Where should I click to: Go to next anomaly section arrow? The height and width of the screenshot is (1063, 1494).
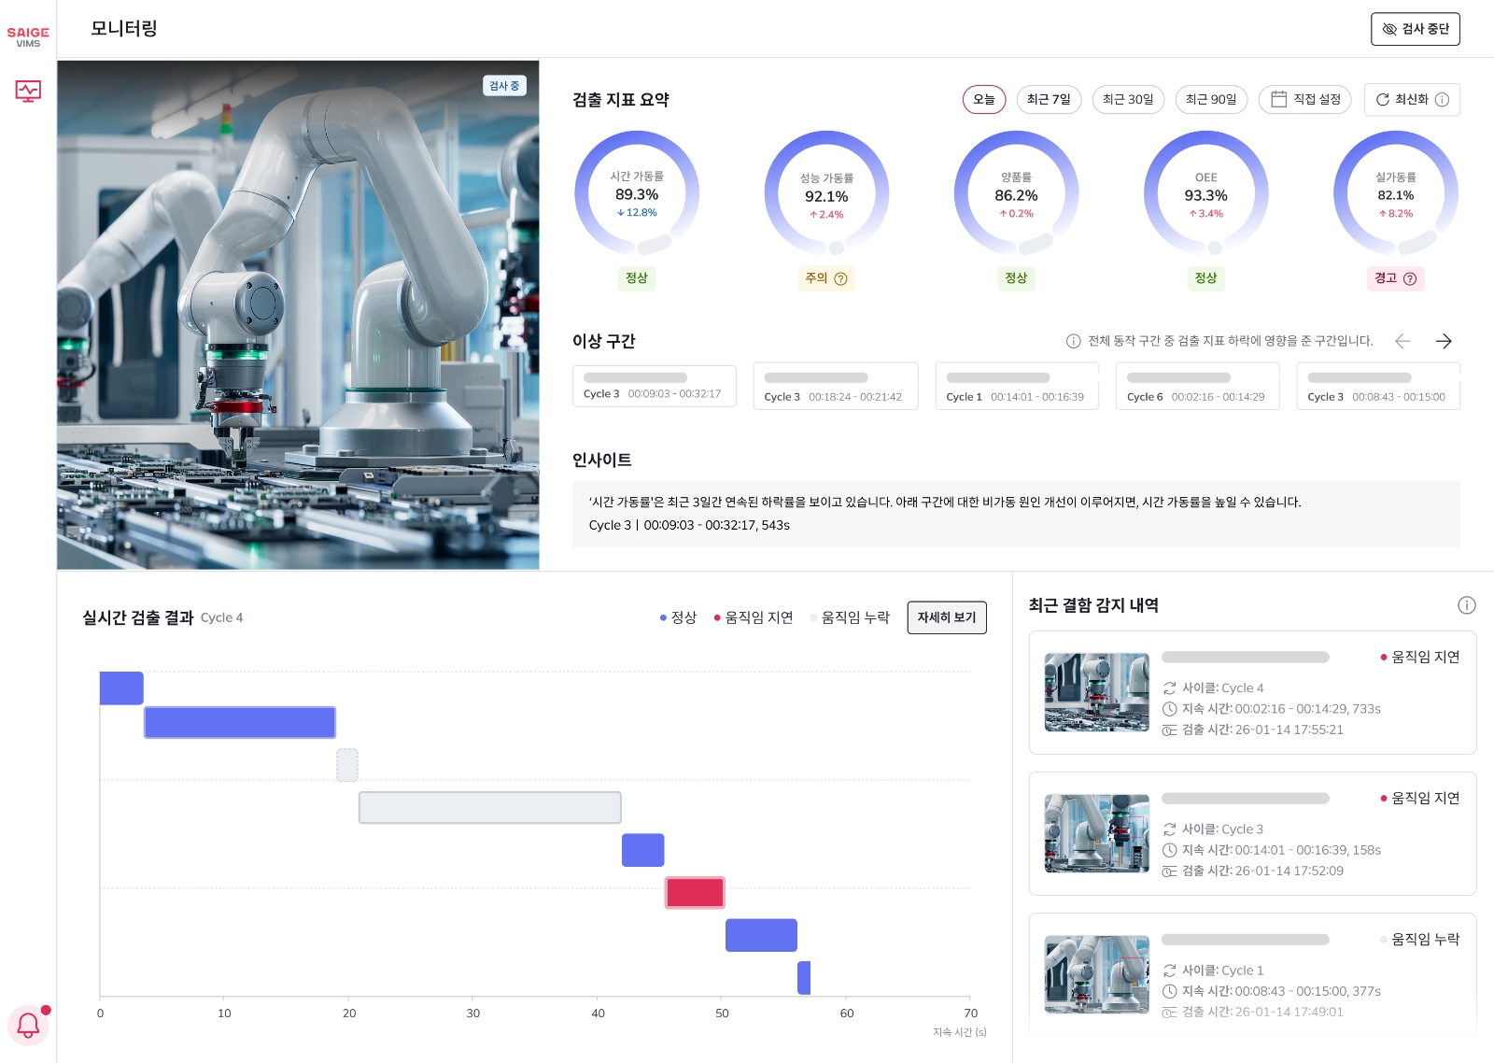click(1444, 341)
